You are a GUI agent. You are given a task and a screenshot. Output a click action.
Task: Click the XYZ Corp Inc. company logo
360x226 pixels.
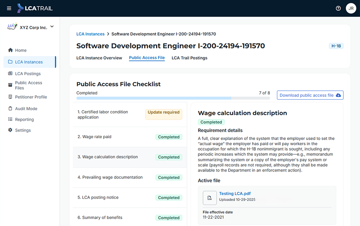(12, 26)
